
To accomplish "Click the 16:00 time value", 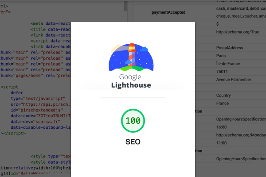I will pyautogui.click(x=221, y=127).
